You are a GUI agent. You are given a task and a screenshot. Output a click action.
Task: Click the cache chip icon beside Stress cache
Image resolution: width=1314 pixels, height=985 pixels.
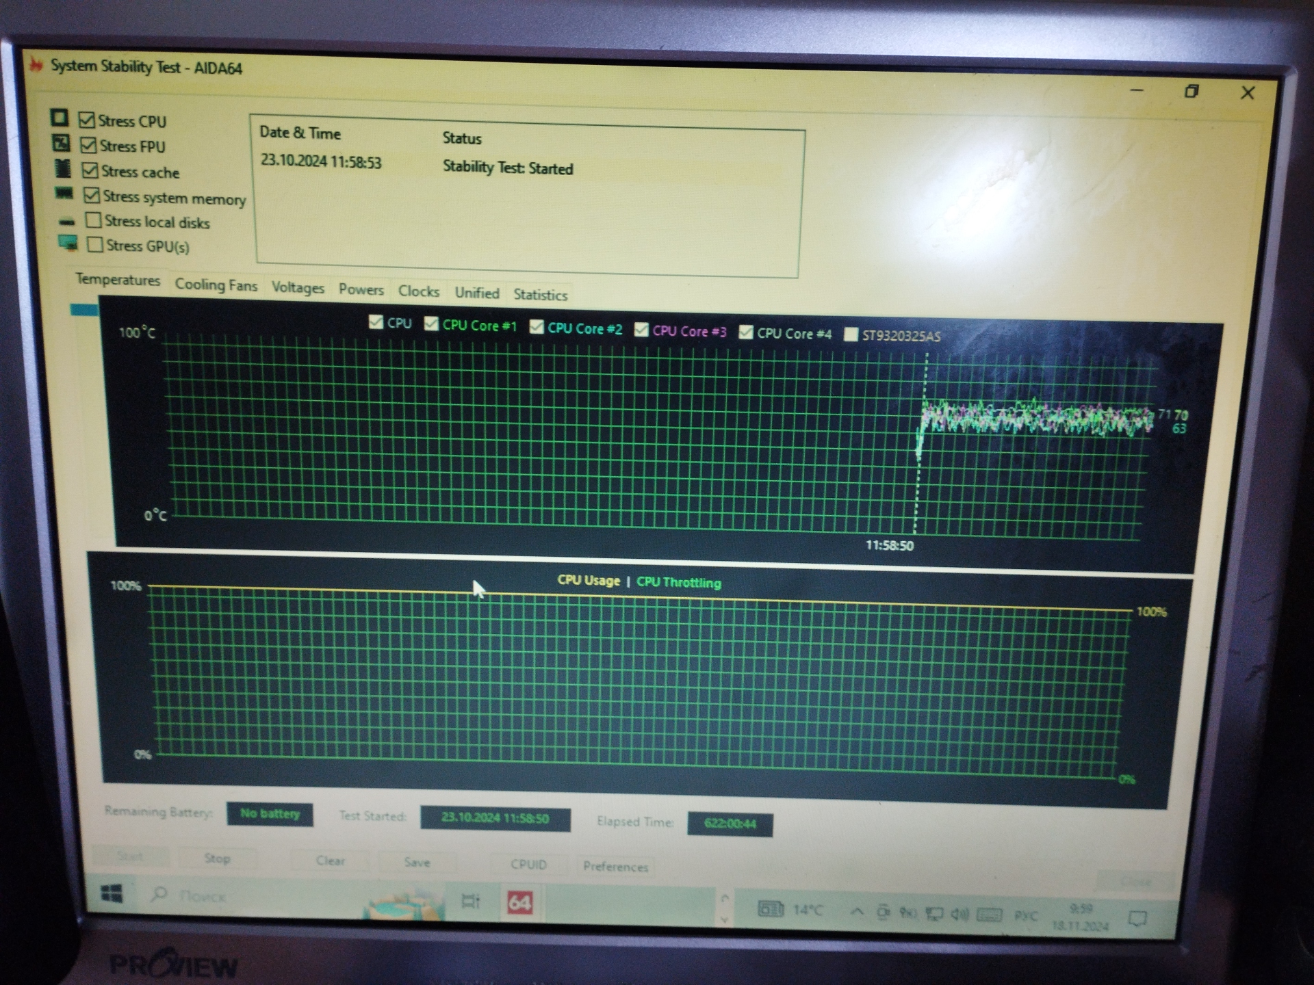click(63, 168)
